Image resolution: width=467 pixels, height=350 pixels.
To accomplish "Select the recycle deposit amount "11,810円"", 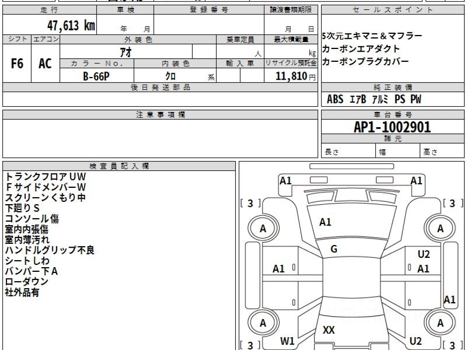I will pyautogui.click(x=296, y=76).
